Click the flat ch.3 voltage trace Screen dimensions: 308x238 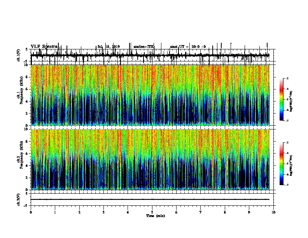[150, 199]
